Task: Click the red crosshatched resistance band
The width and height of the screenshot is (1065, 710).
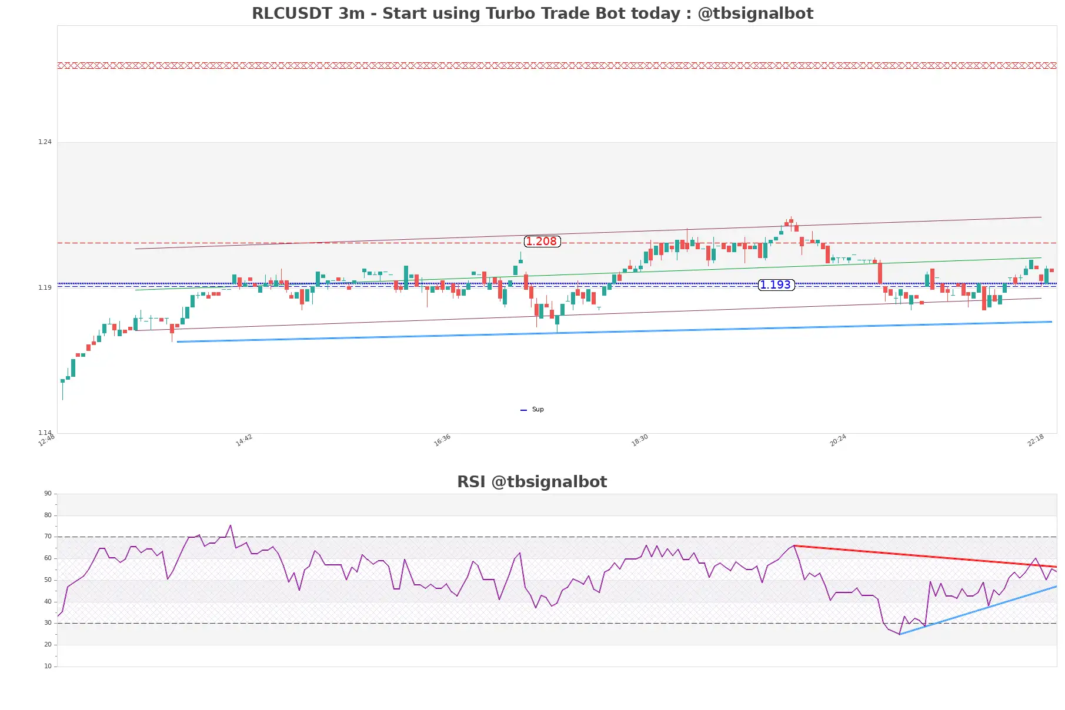Action: click(x=557, y=66)
